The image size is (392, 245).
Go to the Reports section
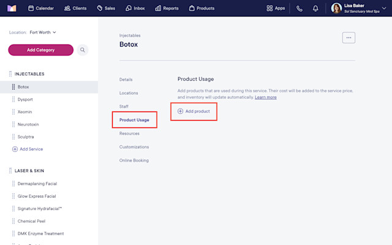[x=167, y=8]
